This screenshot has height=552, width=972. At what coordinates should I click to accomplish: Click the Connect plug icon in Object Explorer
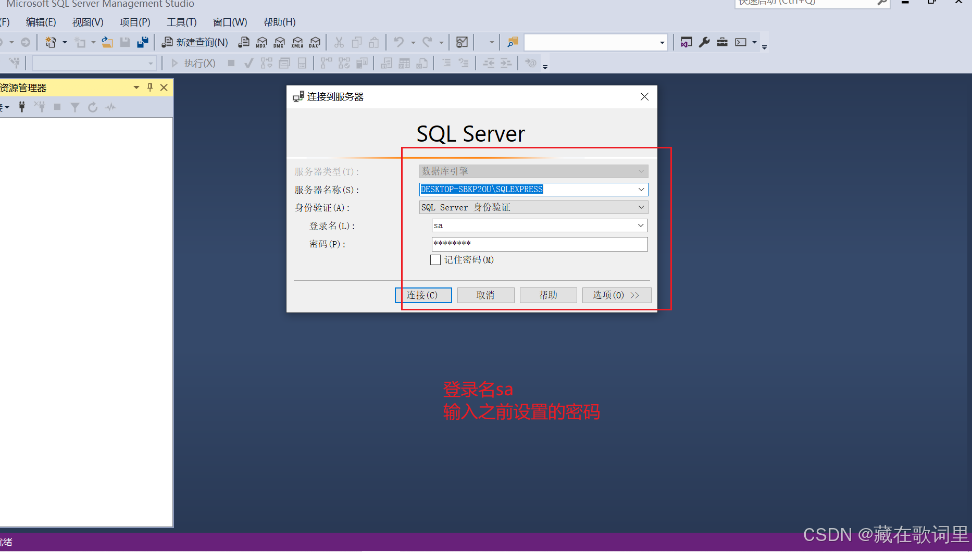pos(22,107)
